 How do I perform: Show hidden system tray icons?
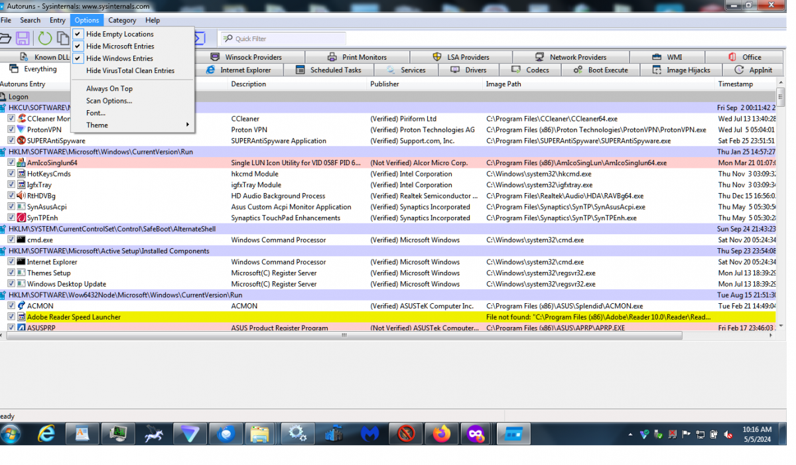coord(630,434)
